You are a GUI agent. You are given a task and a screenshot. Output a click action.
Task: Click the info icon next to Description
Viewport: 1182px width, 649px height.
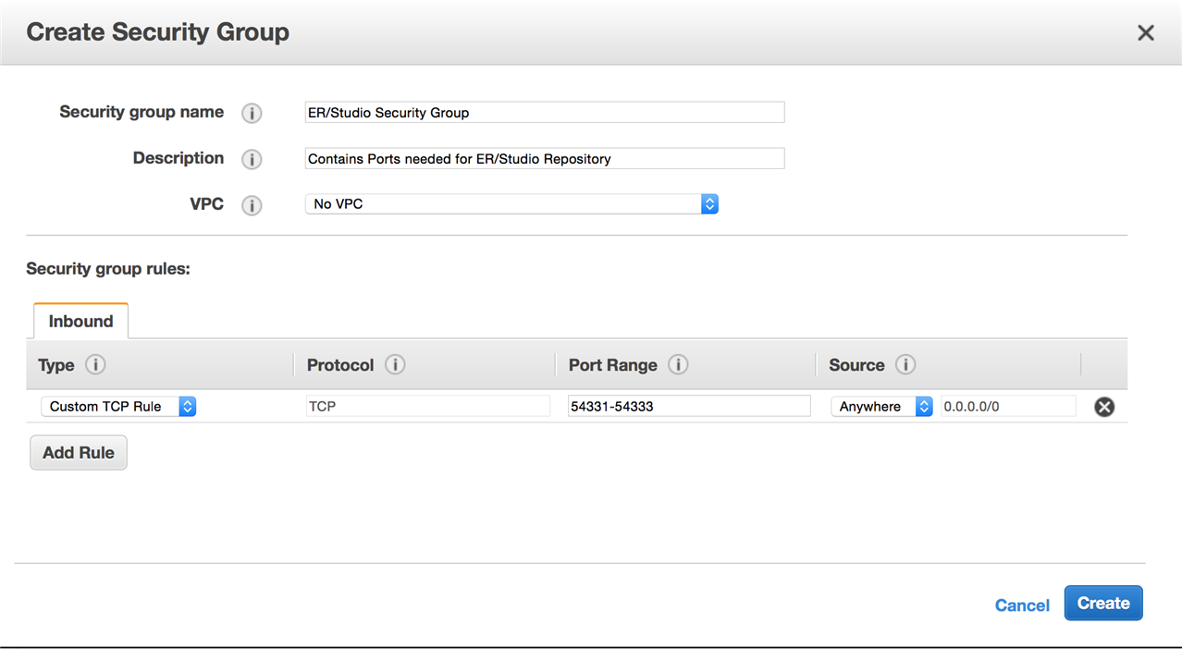click(252, 159)
